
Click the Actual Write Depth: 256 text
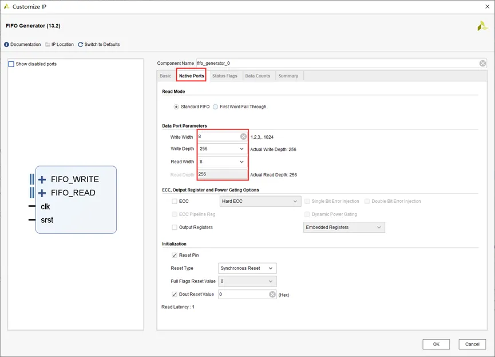tap(273, 150)
